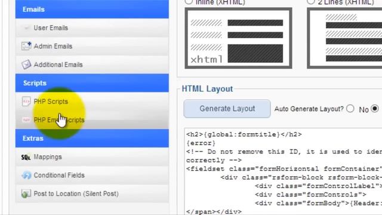Select the radio after the No label

[x=375, y=109]
